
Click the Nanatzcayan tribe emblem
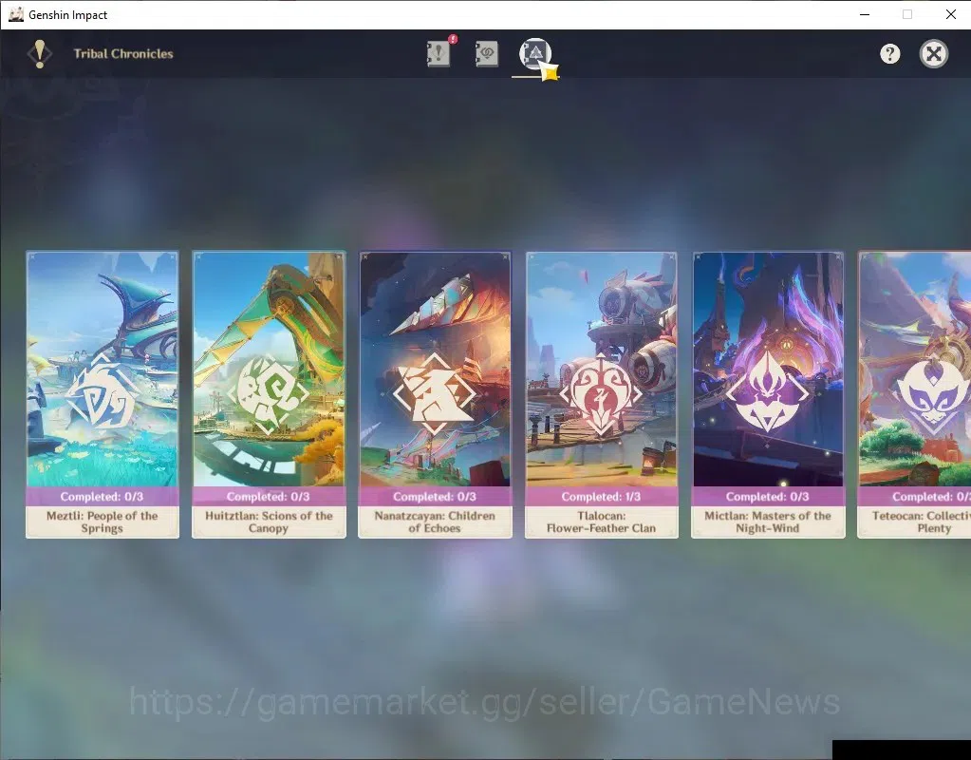point(435,393)
